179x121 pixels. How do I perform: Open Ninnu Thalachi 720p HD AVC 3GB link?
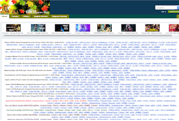tap(123, 96)
